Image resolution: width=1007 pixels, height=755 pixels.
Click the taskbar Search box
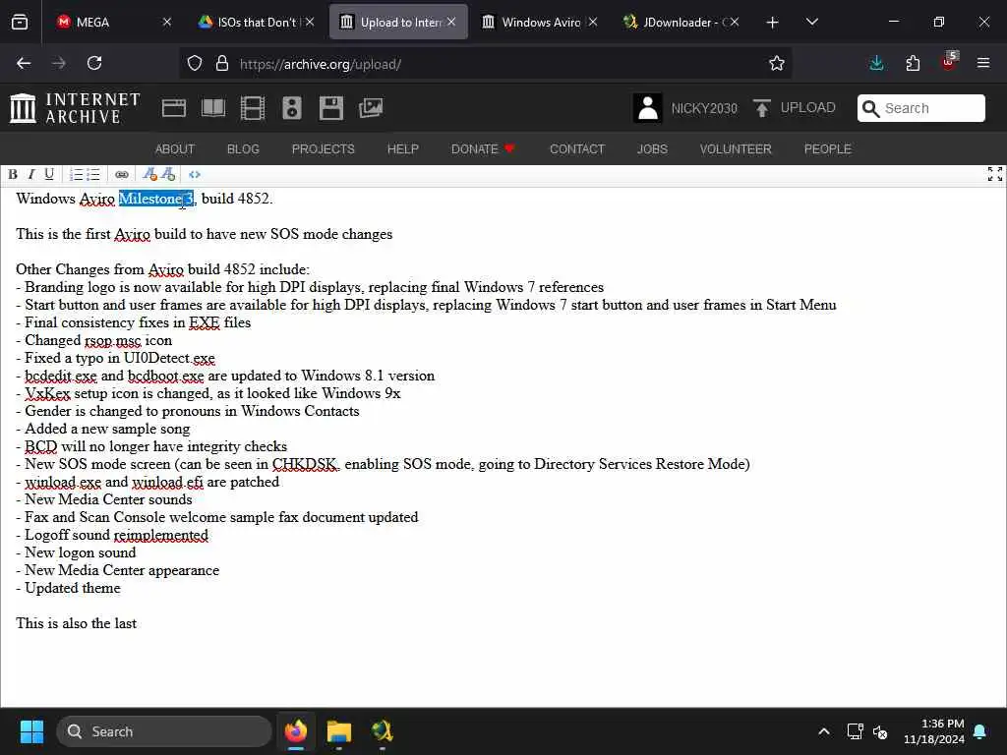pyautogui.click(x=164, y=731)
